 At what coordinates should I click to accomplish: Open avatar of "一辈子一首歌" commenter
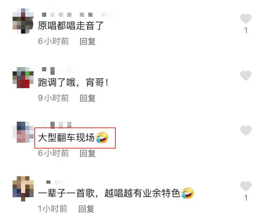coord(23,189)
